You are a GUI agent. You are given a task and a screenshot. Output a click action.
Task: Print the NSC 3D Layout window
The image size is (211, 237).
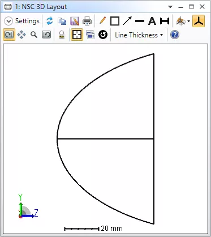point(87,21)
